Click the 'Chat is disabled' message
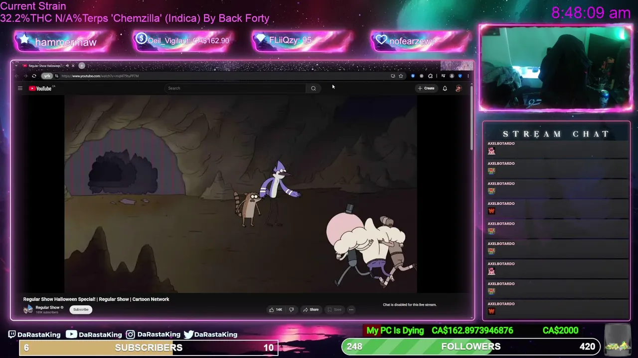The height and width of the screenshot is (358, 638). [x=409, y=305]
